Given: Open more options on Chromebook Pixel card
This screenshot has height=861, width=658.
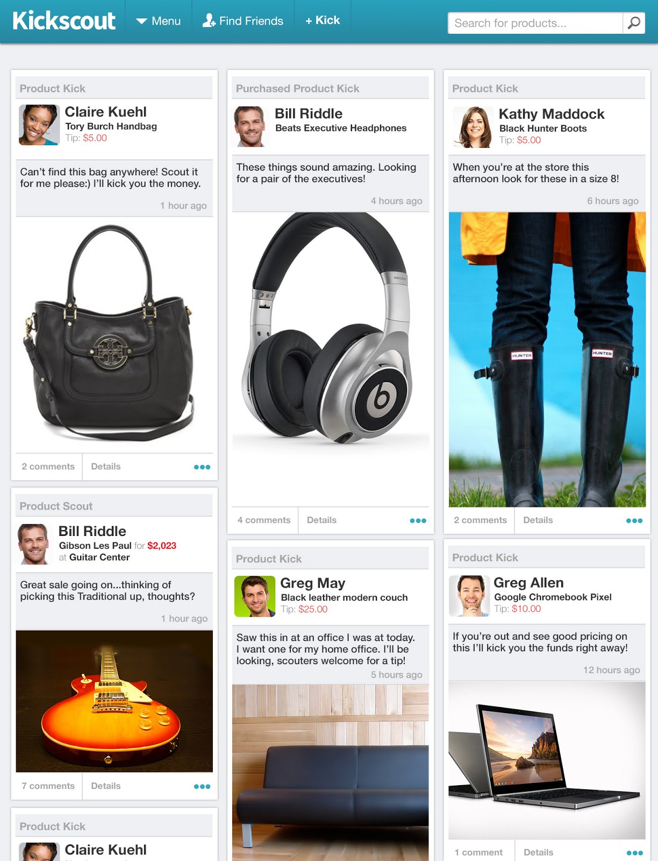Looking at the screenshot, I should pos(635,853).
